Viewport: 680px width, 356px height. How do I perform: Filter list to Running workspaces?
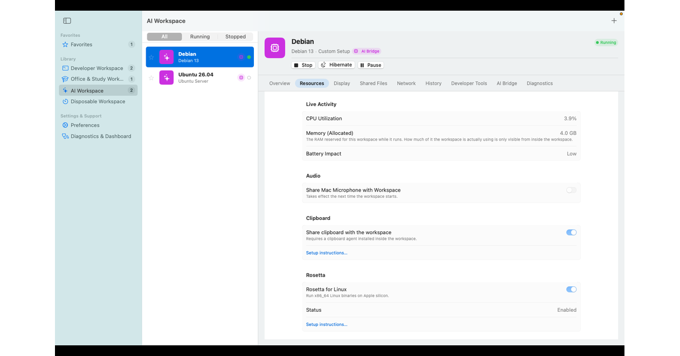pos(200,37)
